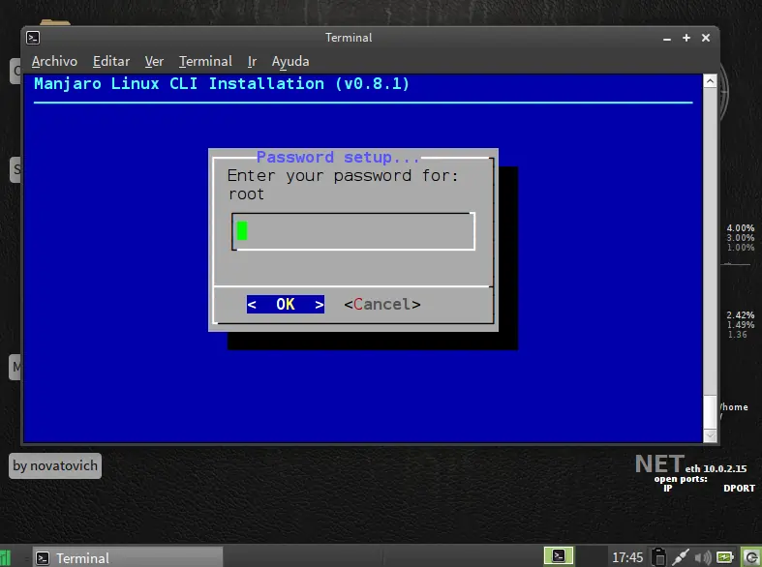Screen dimensions: 762x567
Task: Click the scrollbar down arrow in Terminal
Action: pos(710,436)
